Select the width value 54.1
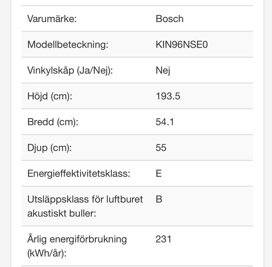 tap(165, 122)
